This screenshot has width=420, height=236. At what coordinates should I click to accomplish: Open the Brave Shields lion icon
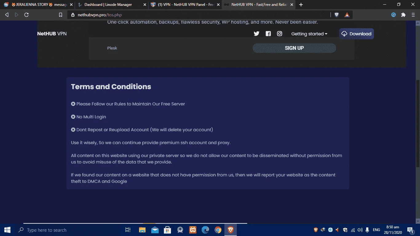click(337, 15)
